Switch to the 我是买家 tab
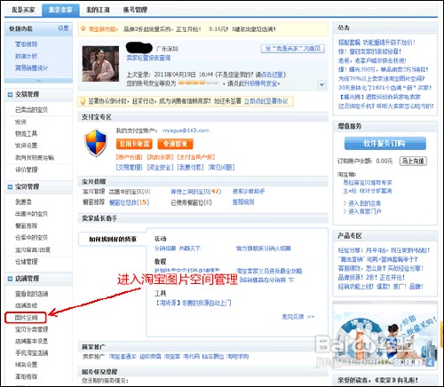The image size is (444, 387). pyautogui.click(x=23, y=10)
